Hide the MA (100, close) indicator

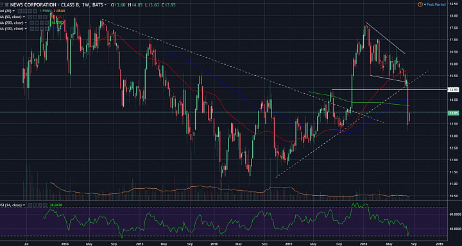(x=31, y=29)
